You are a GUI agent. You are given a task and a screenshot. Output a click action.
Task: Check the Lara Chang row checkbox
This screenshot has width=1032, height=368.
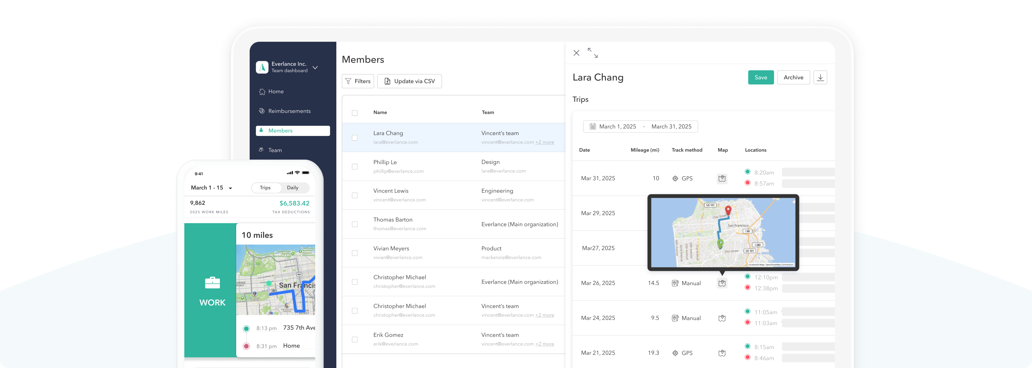tap(355, 138)
